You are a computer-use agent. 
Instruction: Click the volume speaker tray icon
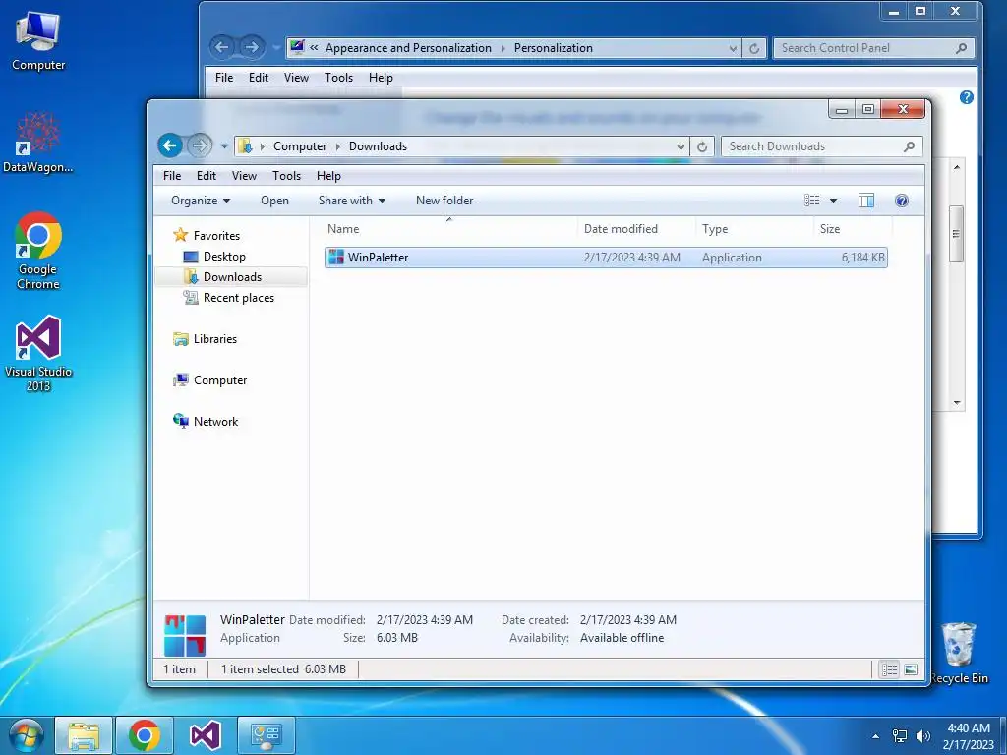[x=923, y=735]
